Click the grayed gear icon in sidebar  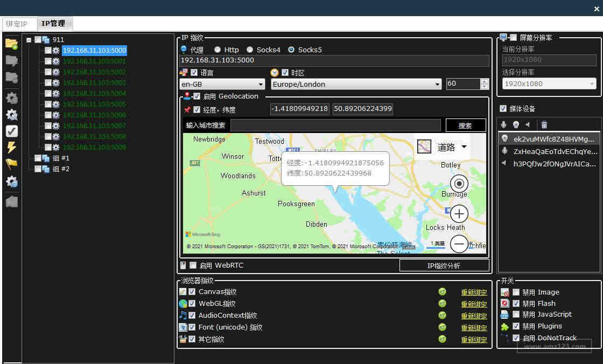(x=11, y=98)
